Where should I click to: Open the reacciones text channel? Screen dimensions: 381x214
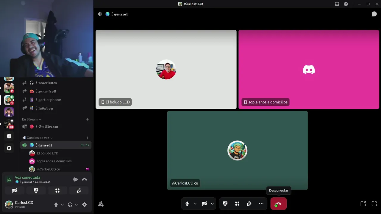[x=55, y=83]
